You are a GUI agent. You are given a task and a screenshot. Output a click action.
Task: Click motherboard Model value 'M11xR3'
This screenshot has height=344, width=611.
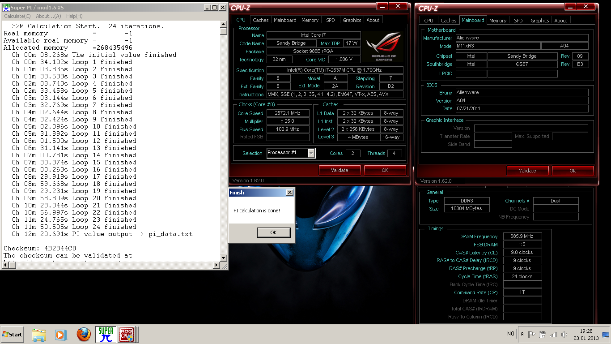coord(498,46)
